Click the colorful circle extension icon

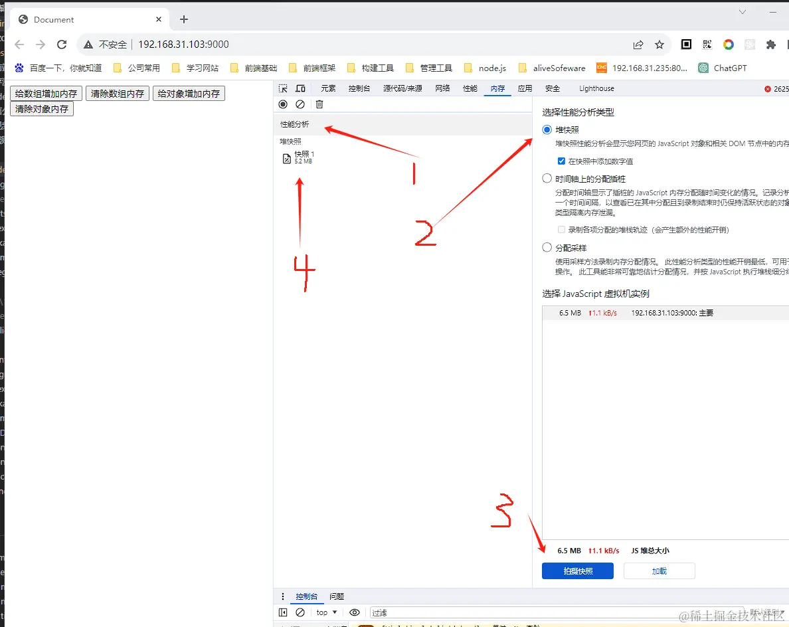click(728, 45)
